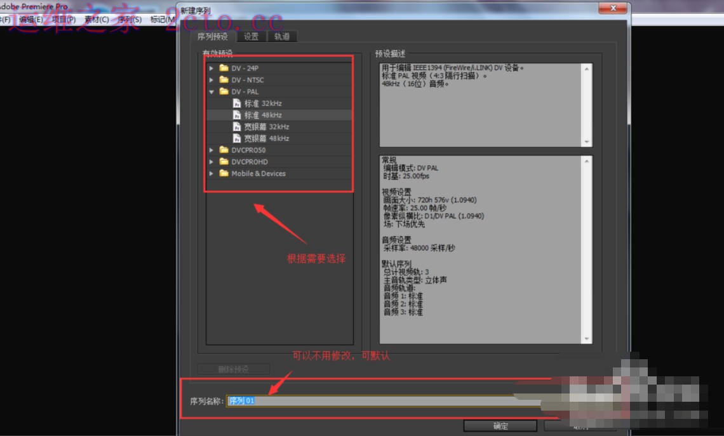
Task: Click the 采样率: 48000 采样/秒 line
Action: tap(419, 248)
